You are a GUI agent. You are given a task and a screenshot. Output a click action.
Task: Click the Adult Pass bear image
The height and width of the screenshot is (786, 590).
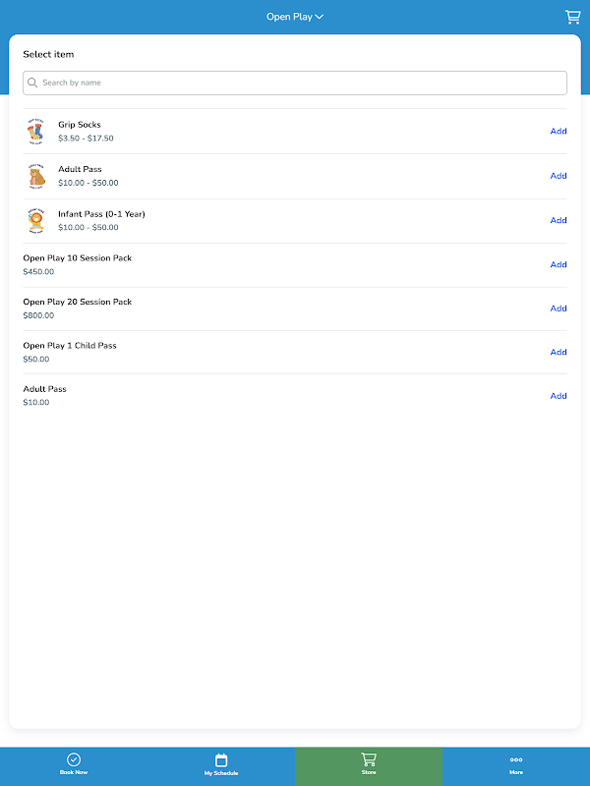(36, 176)
